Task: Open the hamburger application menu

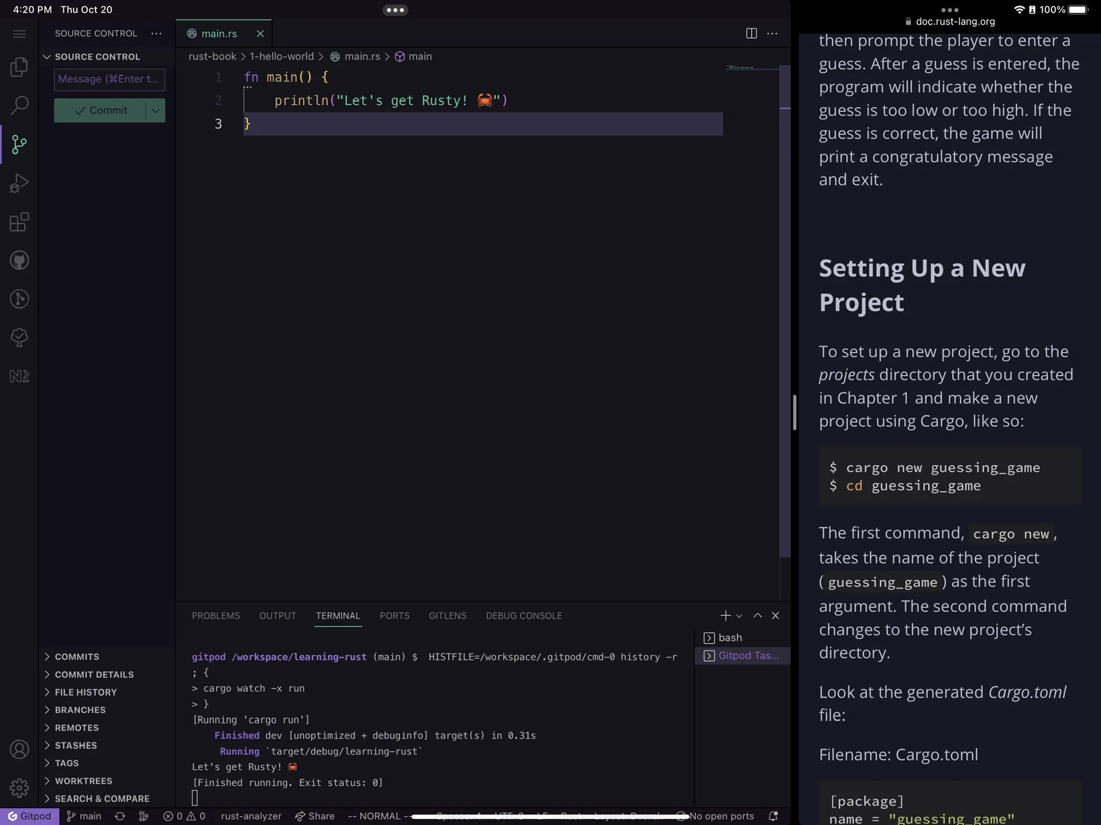Action: tap(19, 34)
